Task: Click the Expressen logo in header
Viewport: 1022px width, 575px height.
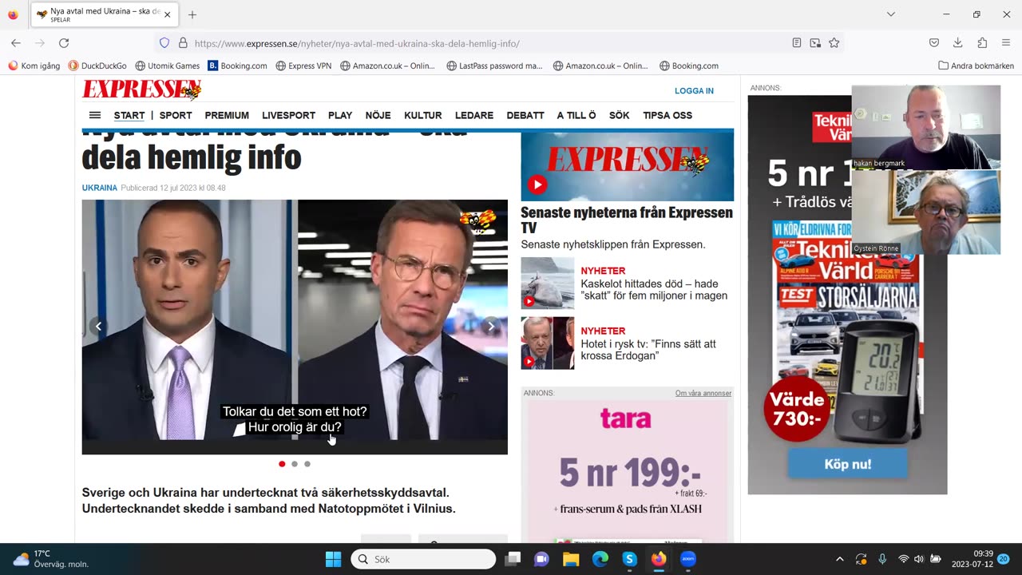Action: pyautogui.click(x=141, y=89)
